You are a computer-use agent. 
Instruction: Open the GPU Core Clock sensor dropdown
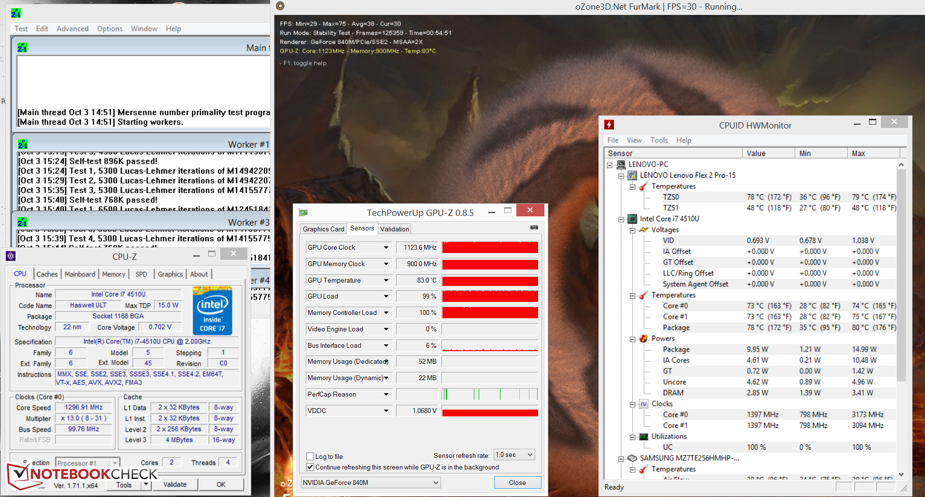point(386,248)
